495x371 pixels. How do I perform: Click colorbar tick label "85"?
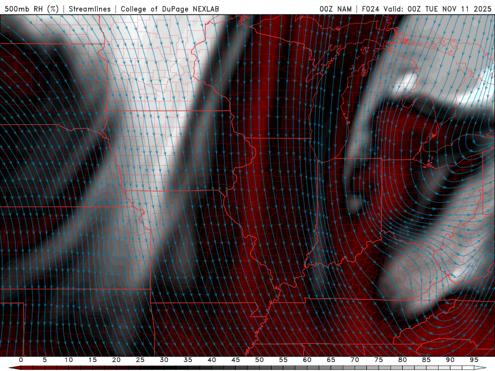[426, 360]
